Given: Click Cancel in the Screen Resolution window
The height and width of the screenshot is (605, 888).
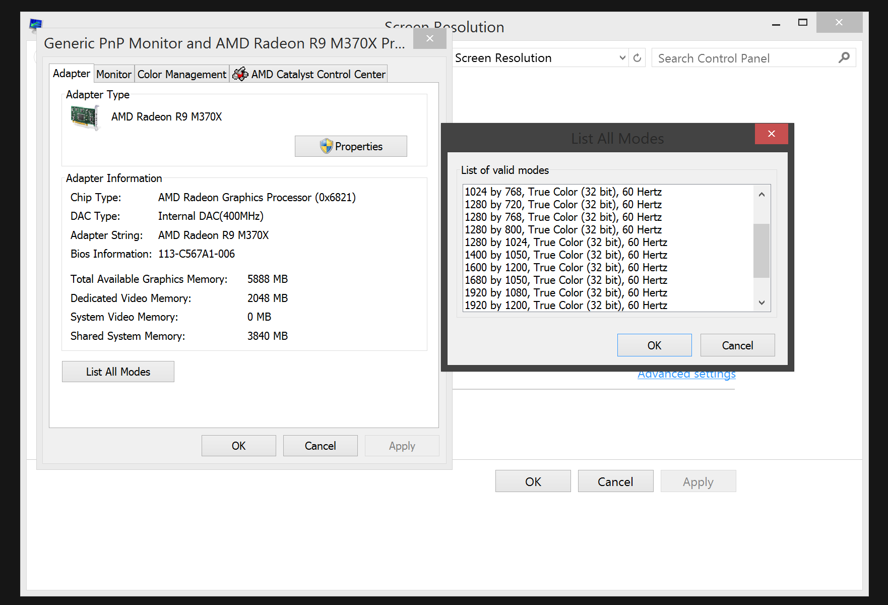Looking at the screenshot, I should pos(616,481).
